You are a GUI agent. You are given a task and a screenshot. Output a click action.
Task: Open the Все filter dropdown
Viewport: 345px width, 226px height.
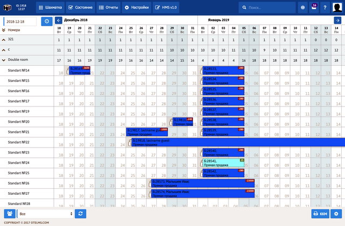coord(45,214)
